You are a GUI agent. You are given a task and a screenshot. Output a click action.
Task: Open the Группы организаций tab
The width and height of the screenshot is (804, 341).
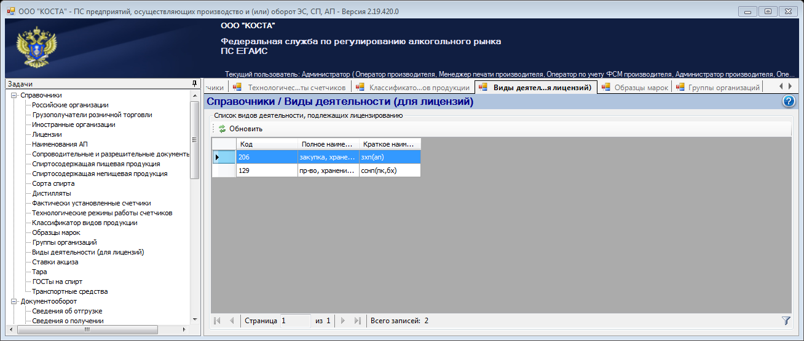coord(718,87)
